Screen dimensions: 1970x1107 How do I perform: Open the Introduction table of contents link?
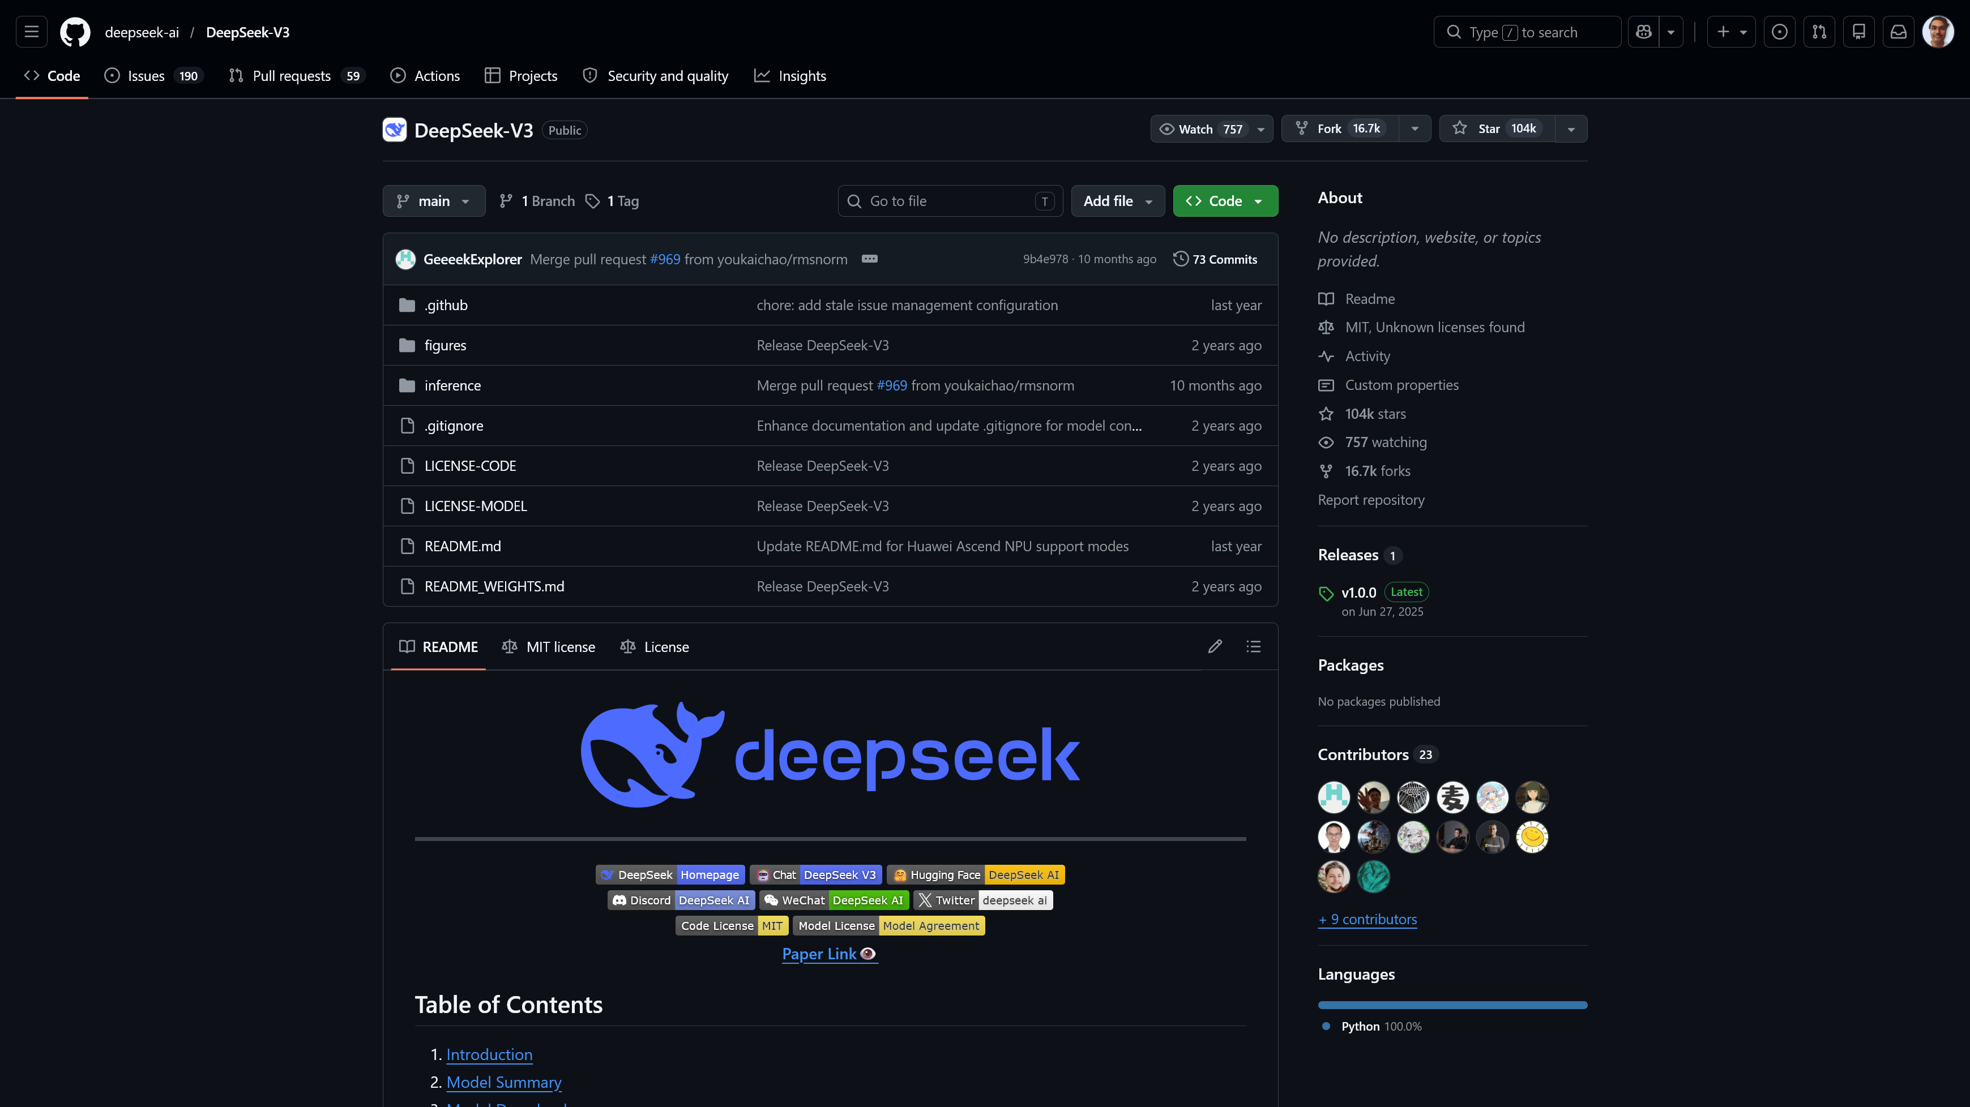(x=489, y=1054)
